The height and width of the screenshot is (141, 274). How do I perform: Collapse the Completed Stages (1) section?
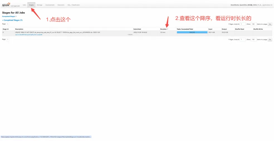click(x=12, y=20)
